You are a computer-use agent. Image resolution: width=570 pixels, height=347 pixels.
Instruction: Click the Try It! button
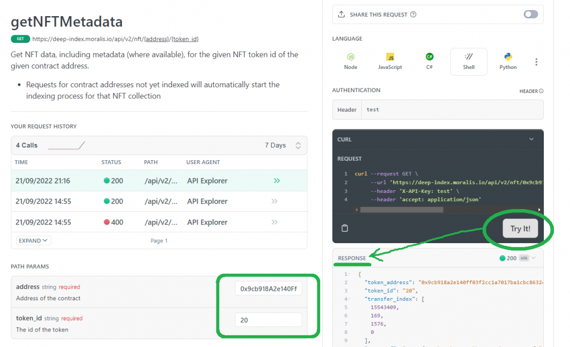coord(520,229)
